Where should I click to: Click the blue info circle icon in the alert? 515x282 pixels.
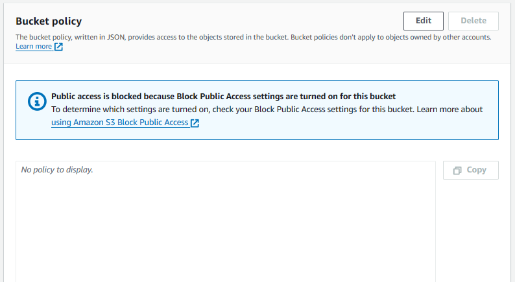(37, 101)
